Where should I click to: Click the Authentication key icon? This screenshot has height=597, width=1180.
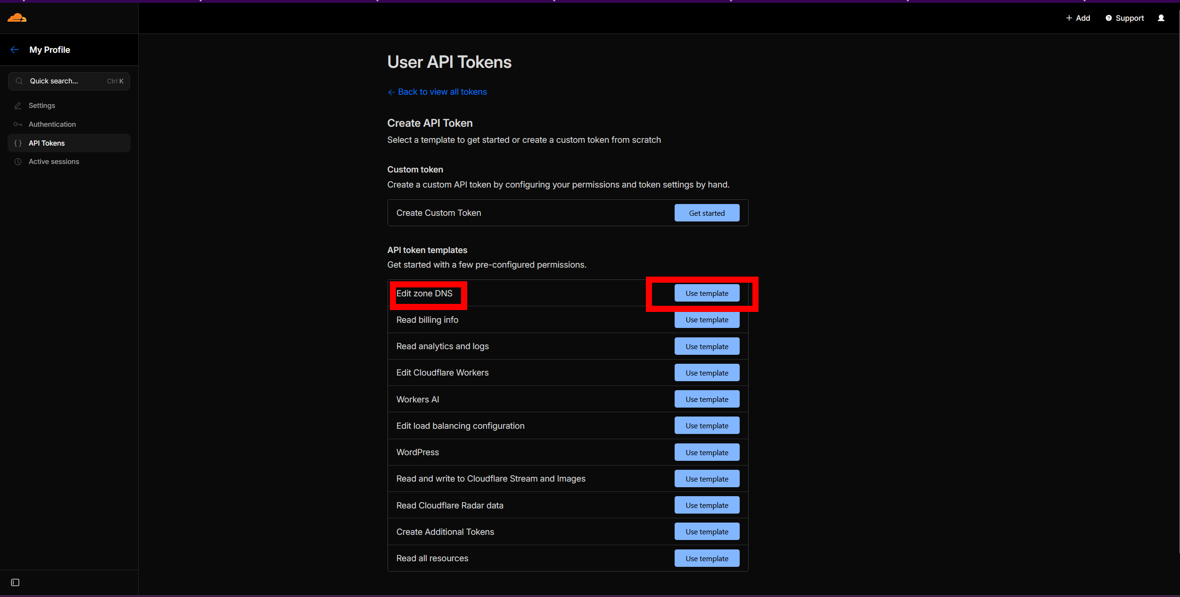coord(18,124)
